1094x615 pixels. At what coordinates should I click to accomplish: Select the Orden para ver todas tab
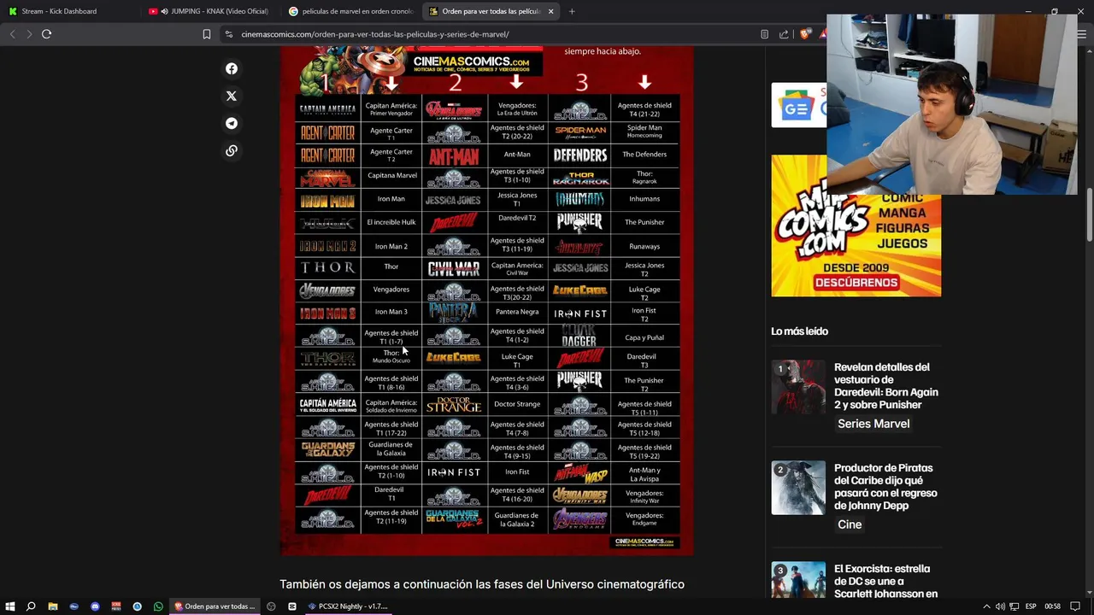pos(490,11)
